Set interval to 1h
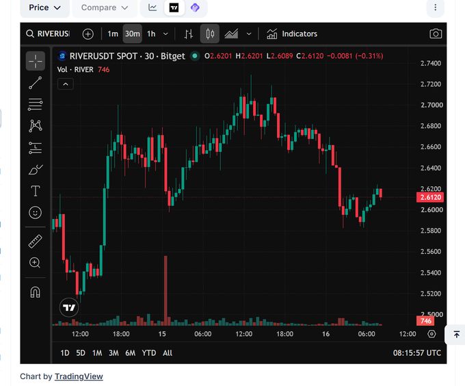This screenshot has width=465, height=386. [x=151, y=34]
